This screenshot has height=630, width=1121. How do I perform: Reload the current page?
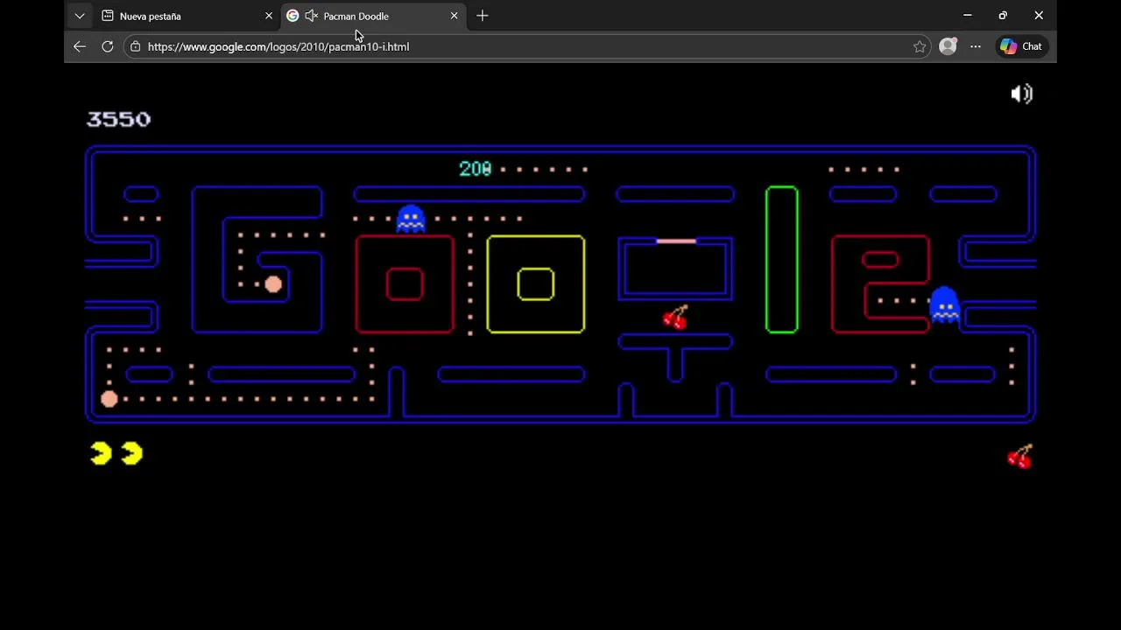[108, 46]
